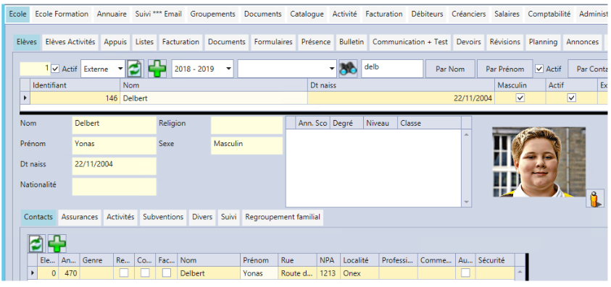Click the Par Prénom button
Screen dimensions: 611x287
(x=505, y=69)
